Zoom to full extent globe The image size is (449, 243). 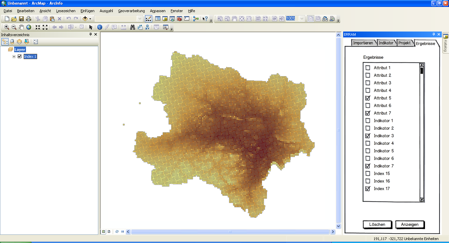tap(29, 27)
